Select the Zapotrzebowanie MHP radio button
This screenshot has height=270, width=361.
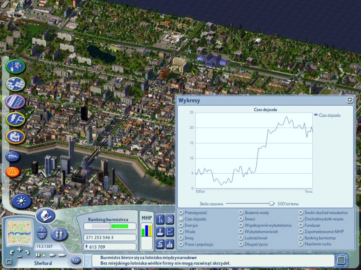301,231
